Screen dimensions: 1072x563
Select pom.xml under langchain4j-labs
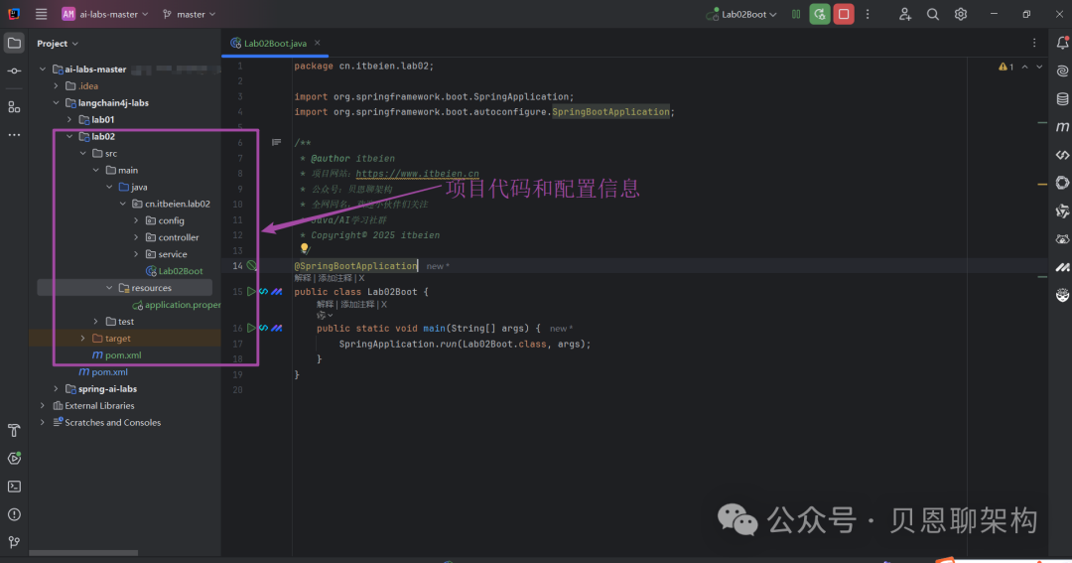(103, 372)
